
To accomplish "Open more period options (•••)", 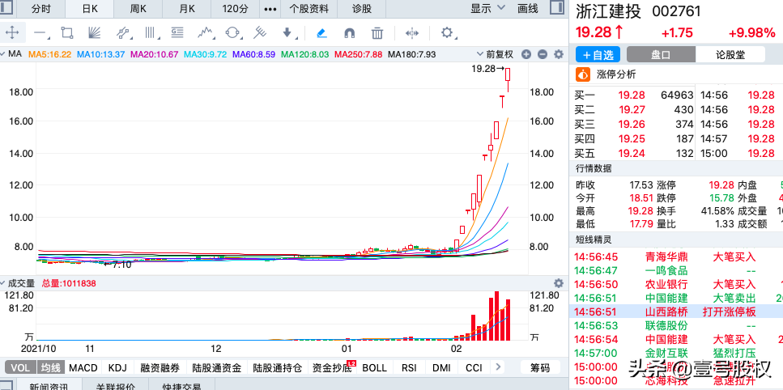I will coord(270,9).
